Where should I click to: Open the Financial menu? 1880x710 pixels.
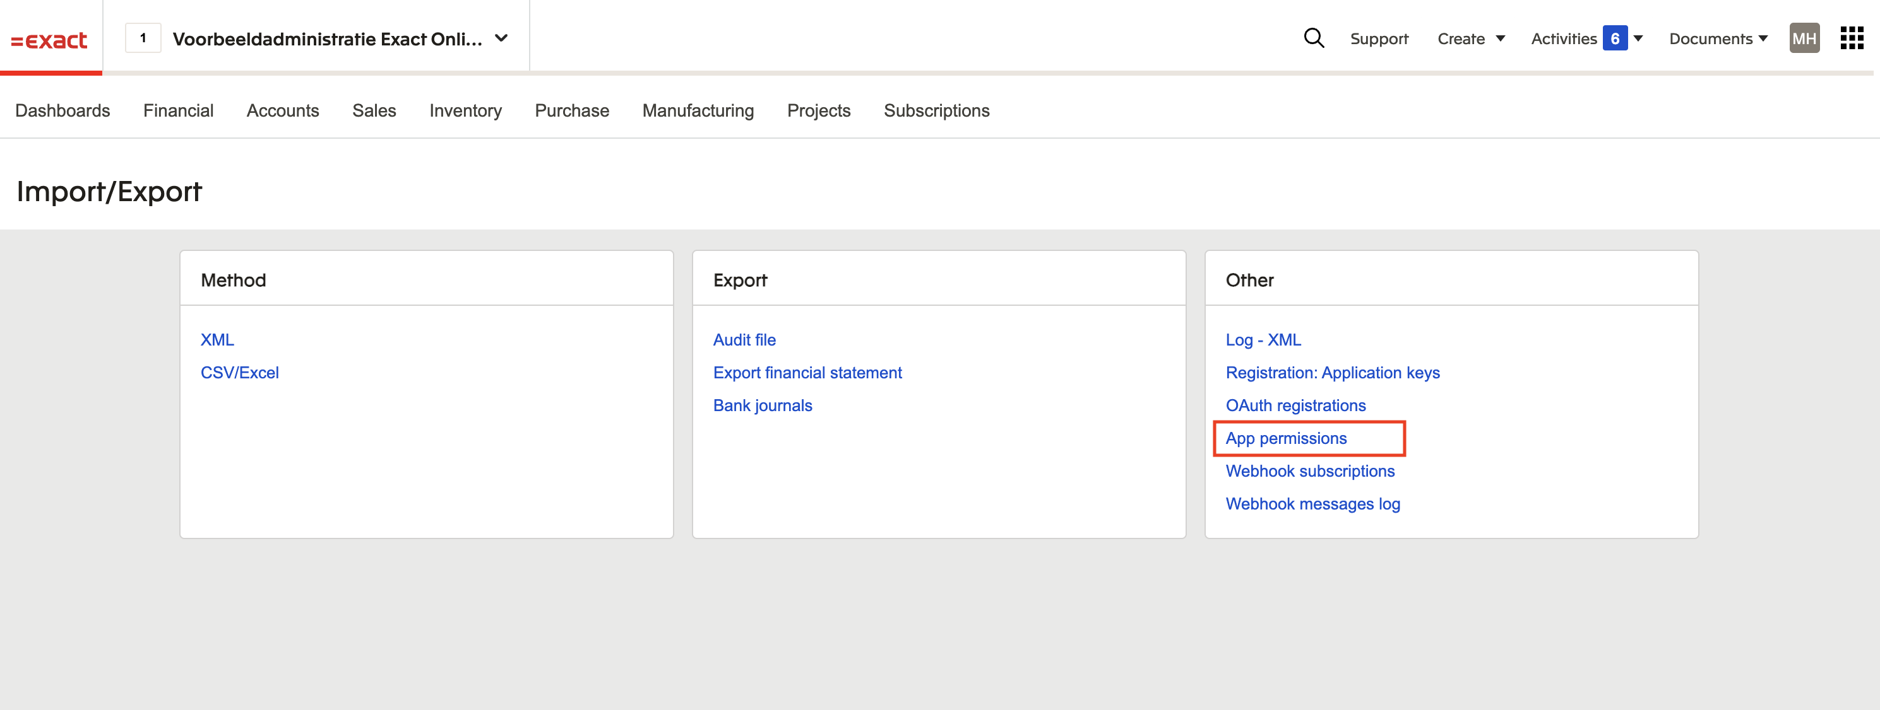click(x=178, y=111)
